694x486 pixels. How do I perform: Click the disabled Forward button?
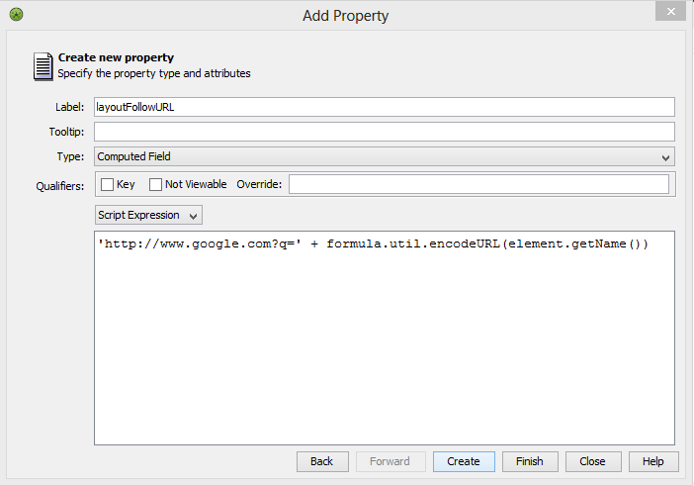coord(390,461)
